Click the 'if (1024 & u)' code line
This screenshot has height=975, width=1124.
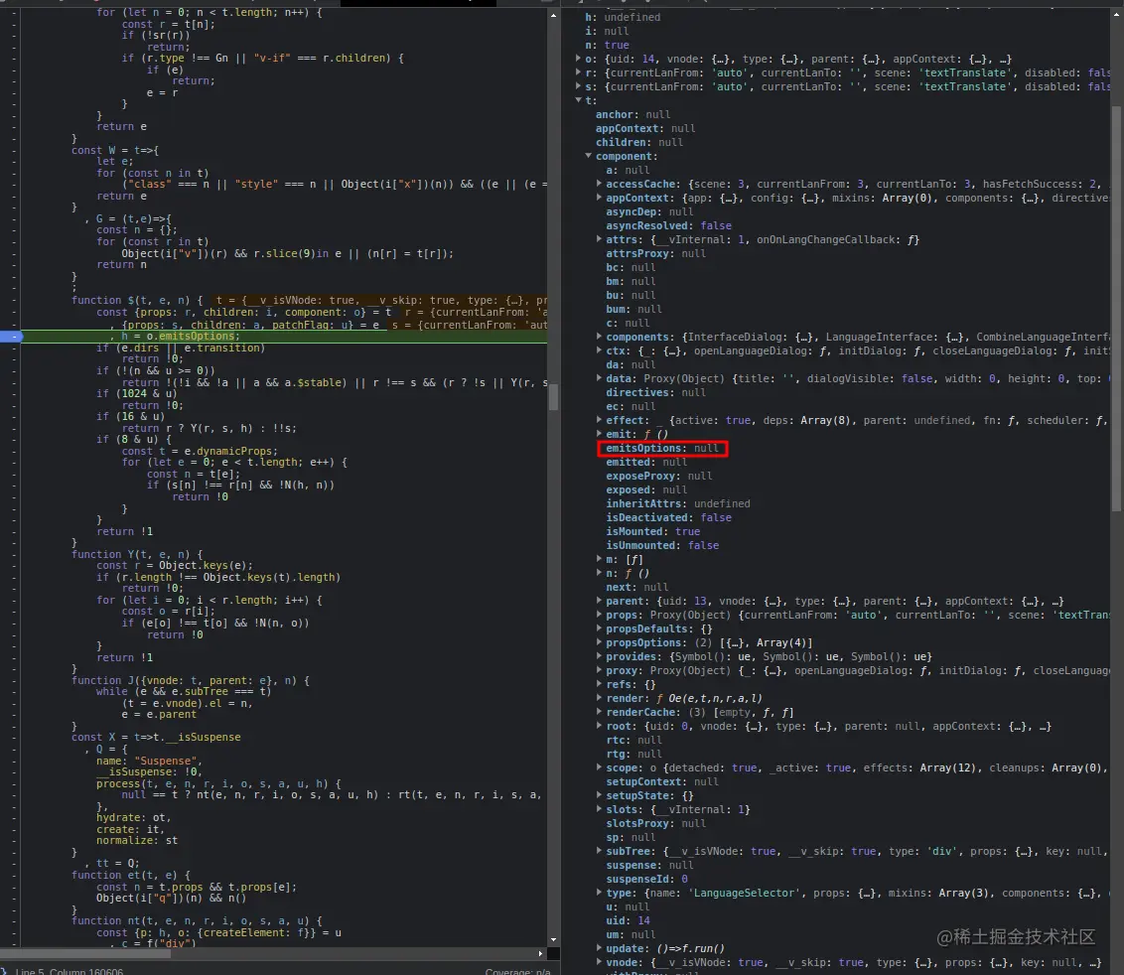click(136, 393)
